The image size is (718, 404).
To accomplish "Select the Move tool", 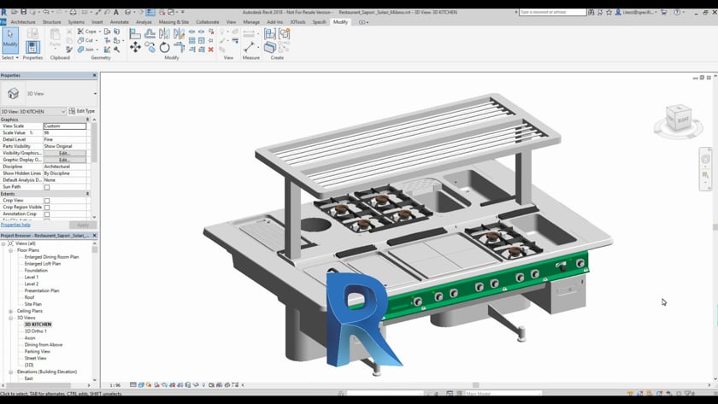I will pyautogui.click(x=135, y=47).
